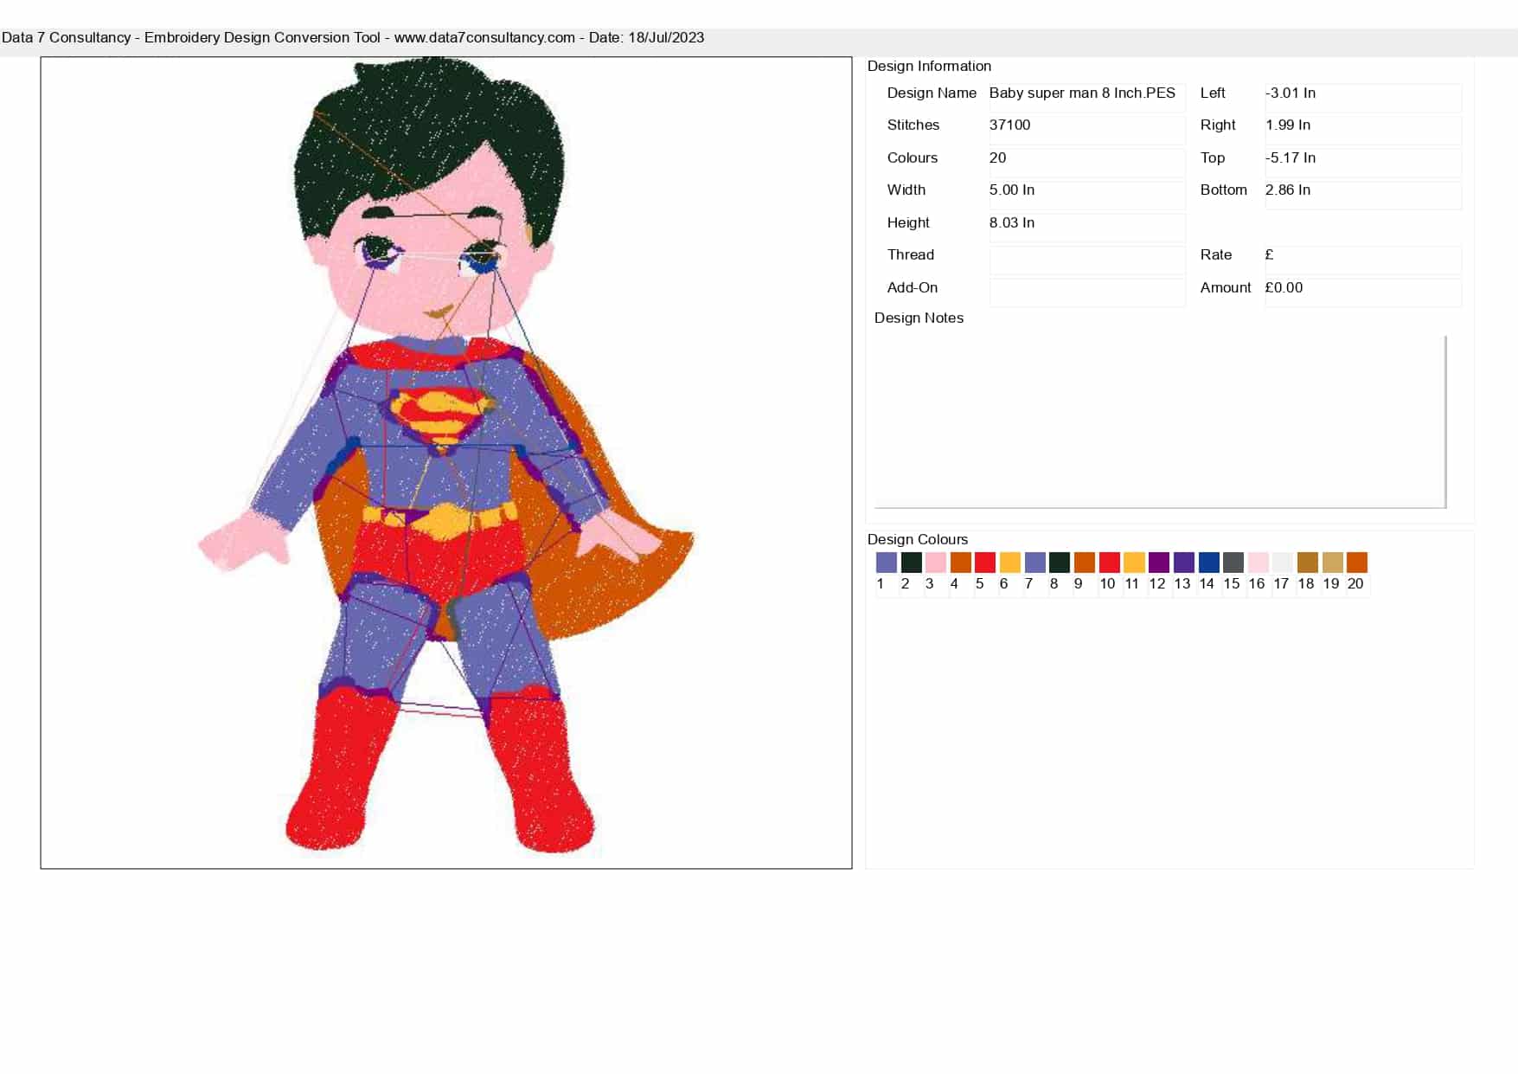
Task: Select pink colour swatch 3
Action: pyautogui.click(x=935, y=563)
